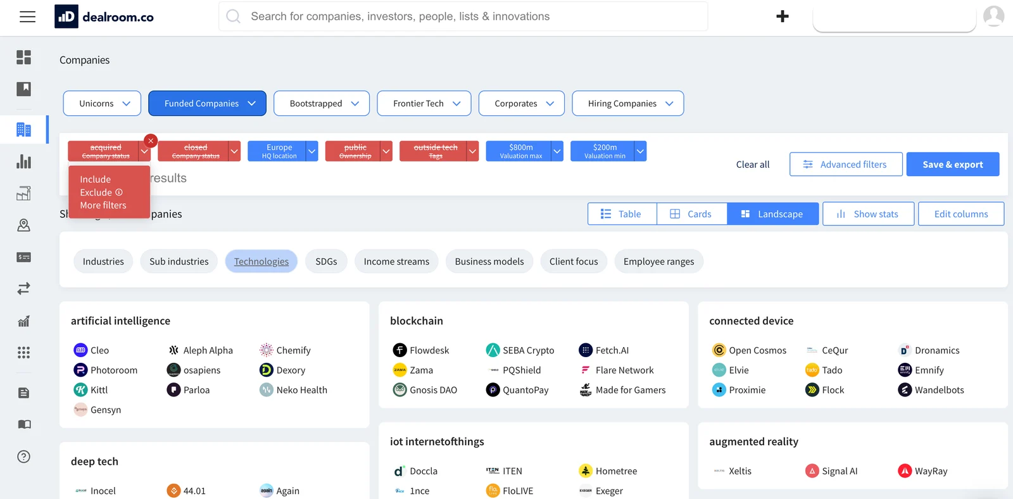
Task: Click the WayRay logo icon
Action: click(x=905, y=471)
